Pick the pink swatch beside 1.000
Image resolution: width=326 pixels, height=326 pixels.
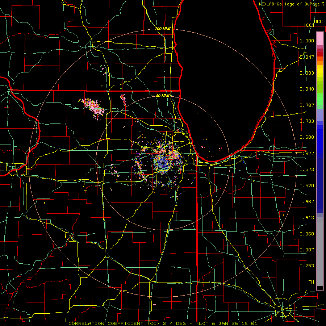pos(320,39)
